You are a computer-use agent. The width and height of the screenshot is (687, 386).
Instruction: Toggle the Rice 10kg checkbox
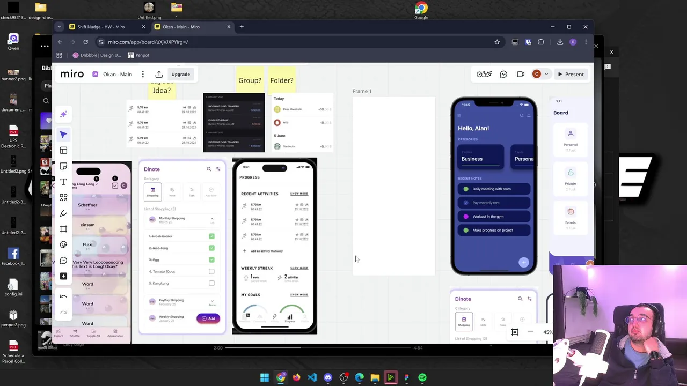211,248
